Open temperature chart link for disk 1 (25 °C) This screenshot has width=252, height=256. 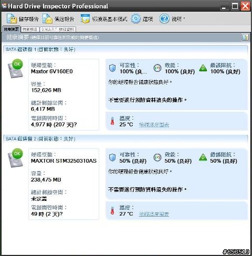(x=154, y=125)
